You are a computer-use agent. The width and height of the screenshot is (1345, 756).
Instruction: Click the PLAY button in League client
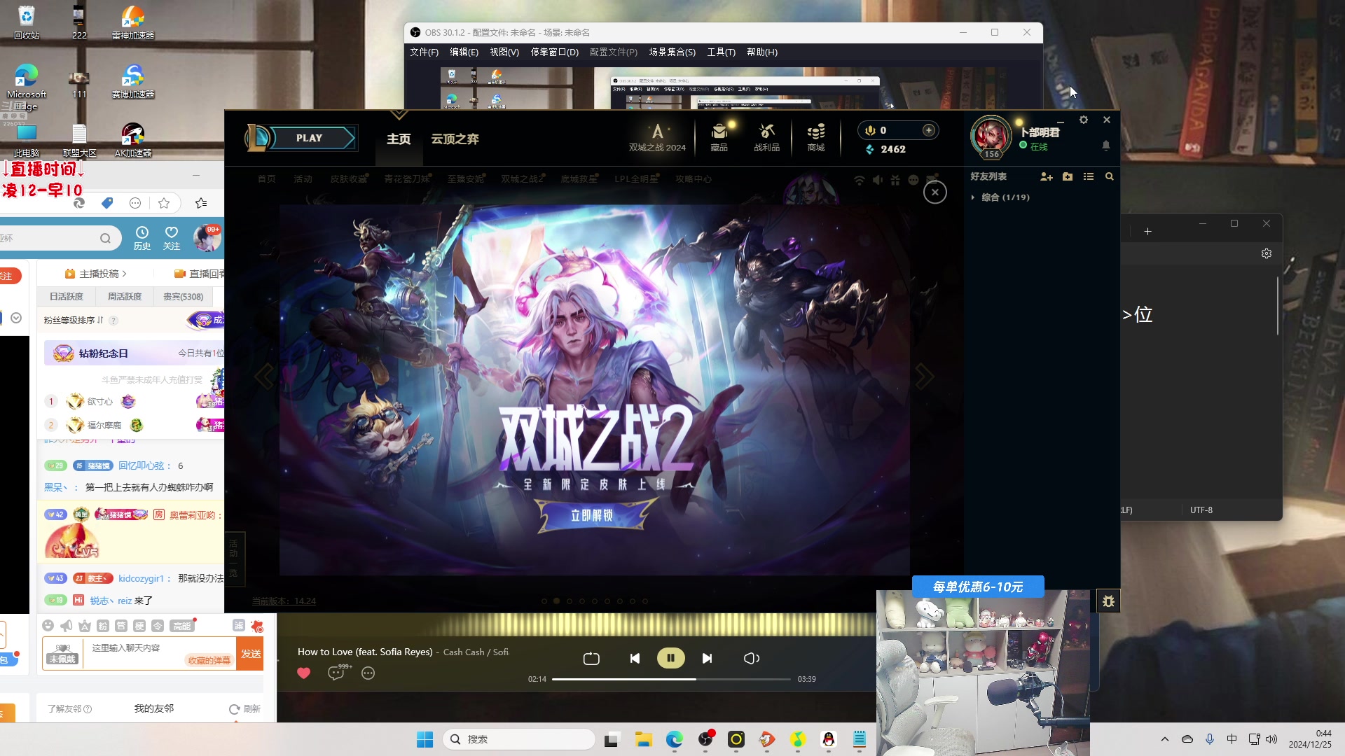coord(309,138)
